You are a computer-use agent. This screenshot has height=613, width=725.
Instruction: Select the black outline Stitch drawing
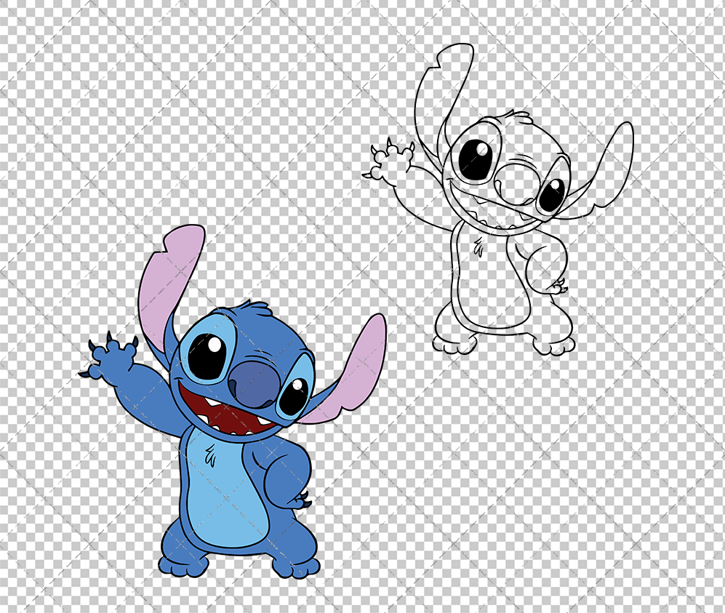(497, 200)
